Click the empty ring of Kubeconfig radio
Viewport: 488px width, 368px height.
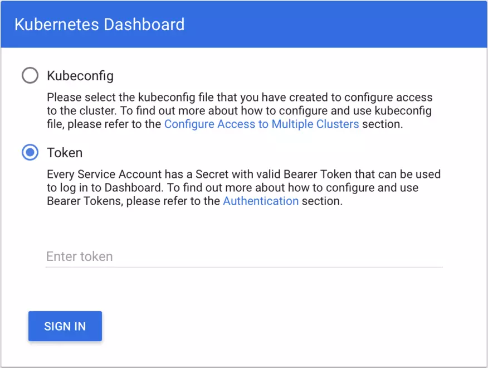(30, 75)
